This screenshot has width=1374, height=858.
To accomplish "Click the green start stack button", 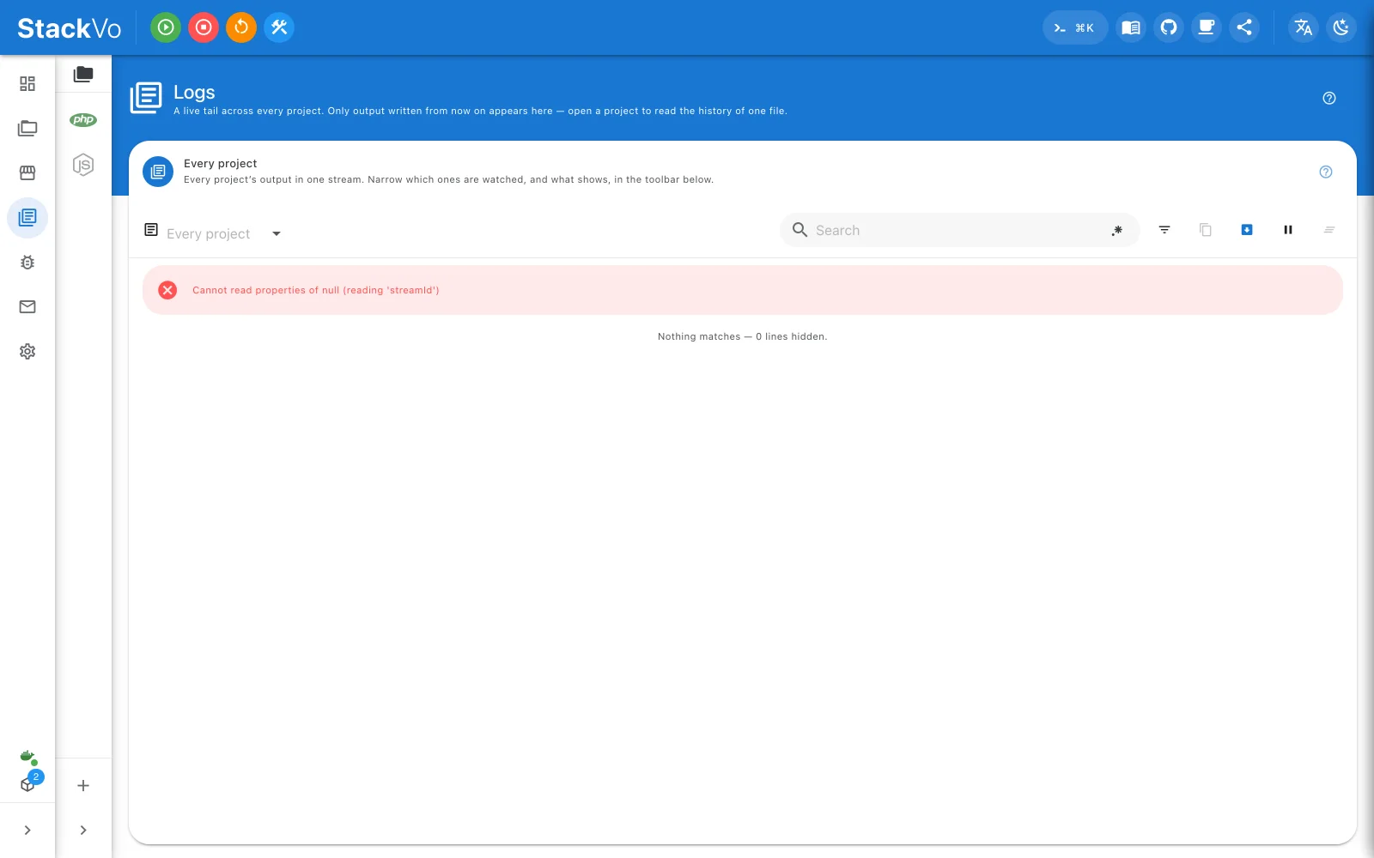I will pyautogui.click(x=166, y=27).
